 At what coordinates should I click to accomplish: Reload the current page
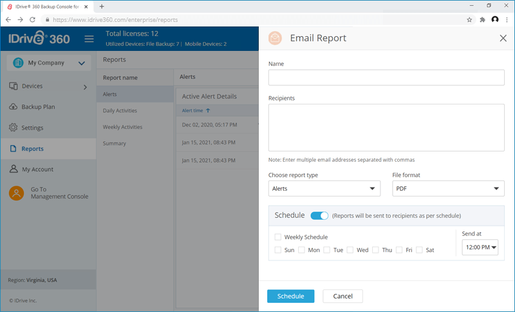pyautogui.click(x=32, y=20)
